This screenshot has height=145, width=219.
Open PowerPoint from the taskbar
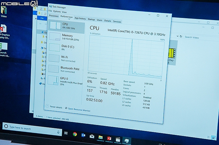[x=109, y=138]
